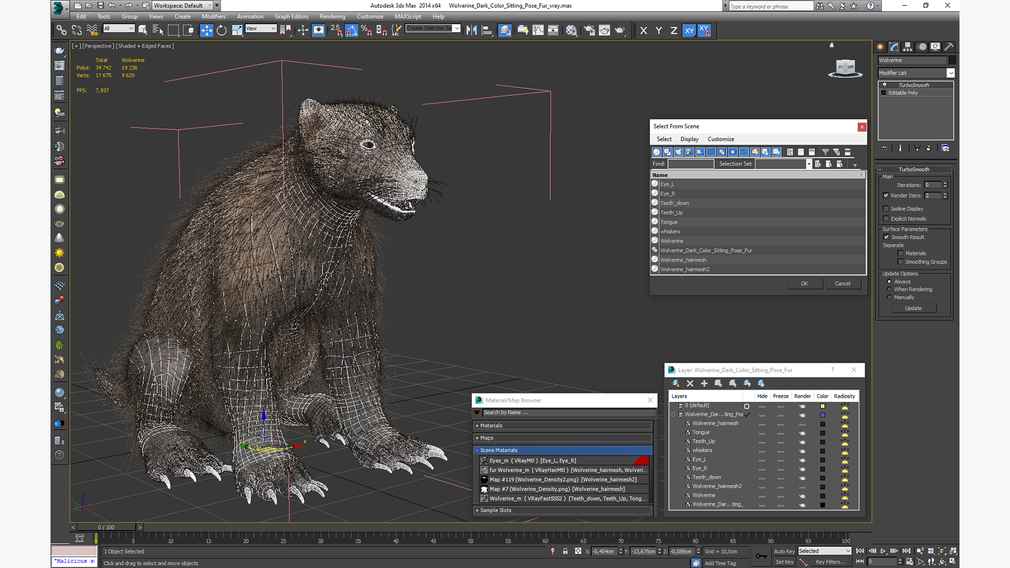The width and height of the screenshot is (1010, 568).
Task: Click Cancel in Select From Scene
Action: 842,284
